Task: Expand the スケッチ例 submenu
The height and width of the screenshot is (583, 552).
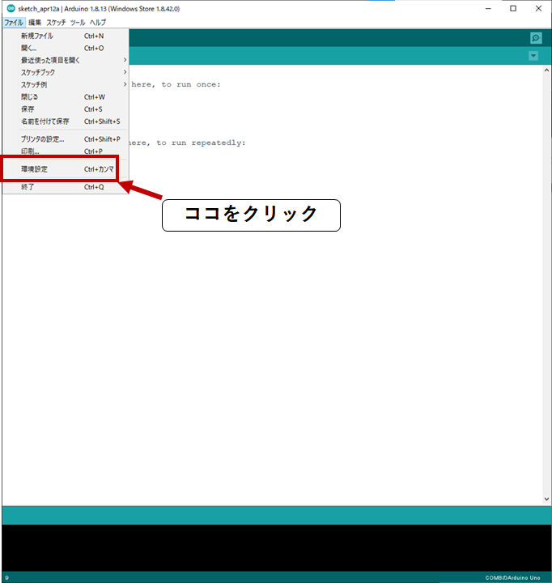Action: (66, 84)
